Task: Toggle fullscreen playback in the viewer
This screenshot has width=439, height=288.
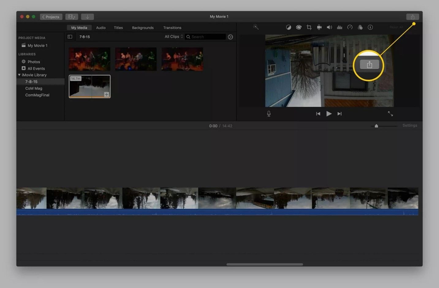Action: [390, 114]
